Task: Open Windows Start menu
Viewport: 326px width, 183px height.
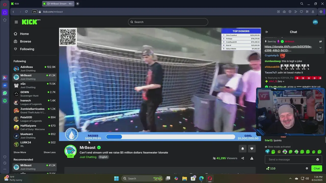Action: (x=116, y=178)
